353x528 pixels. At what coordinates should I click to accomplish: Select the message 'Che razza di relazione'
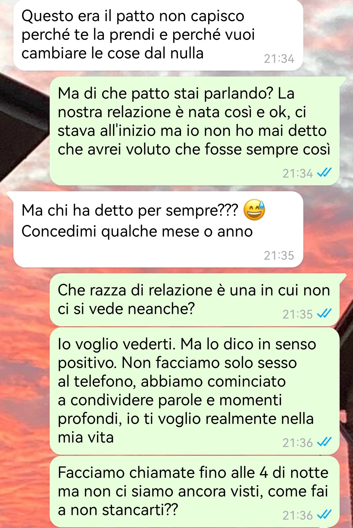[x=194, y=300]
